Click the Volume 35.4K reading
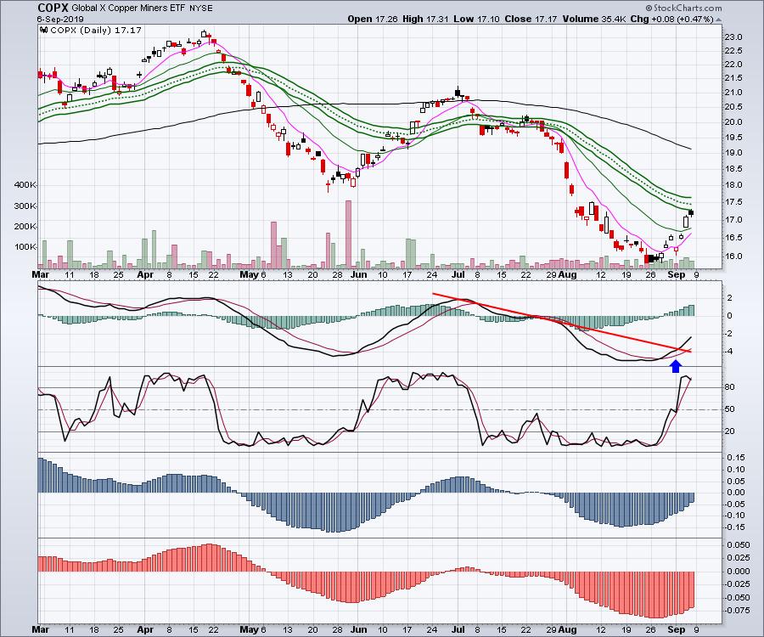Screen dimensions: 764x637 pos(593,19)
